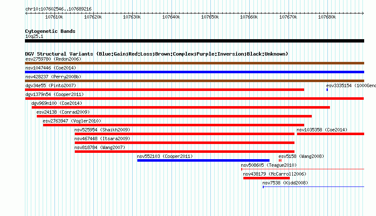Open nsv552103 (Cooper2011) label
The width and height of the screenshot is (376, 216).
click(x=165, y=156)
